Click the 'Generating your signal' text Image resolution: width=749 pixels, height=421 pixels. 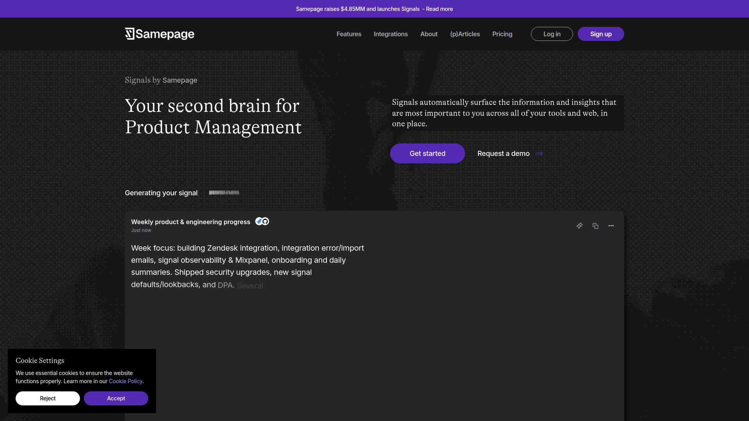pos(161,193)
